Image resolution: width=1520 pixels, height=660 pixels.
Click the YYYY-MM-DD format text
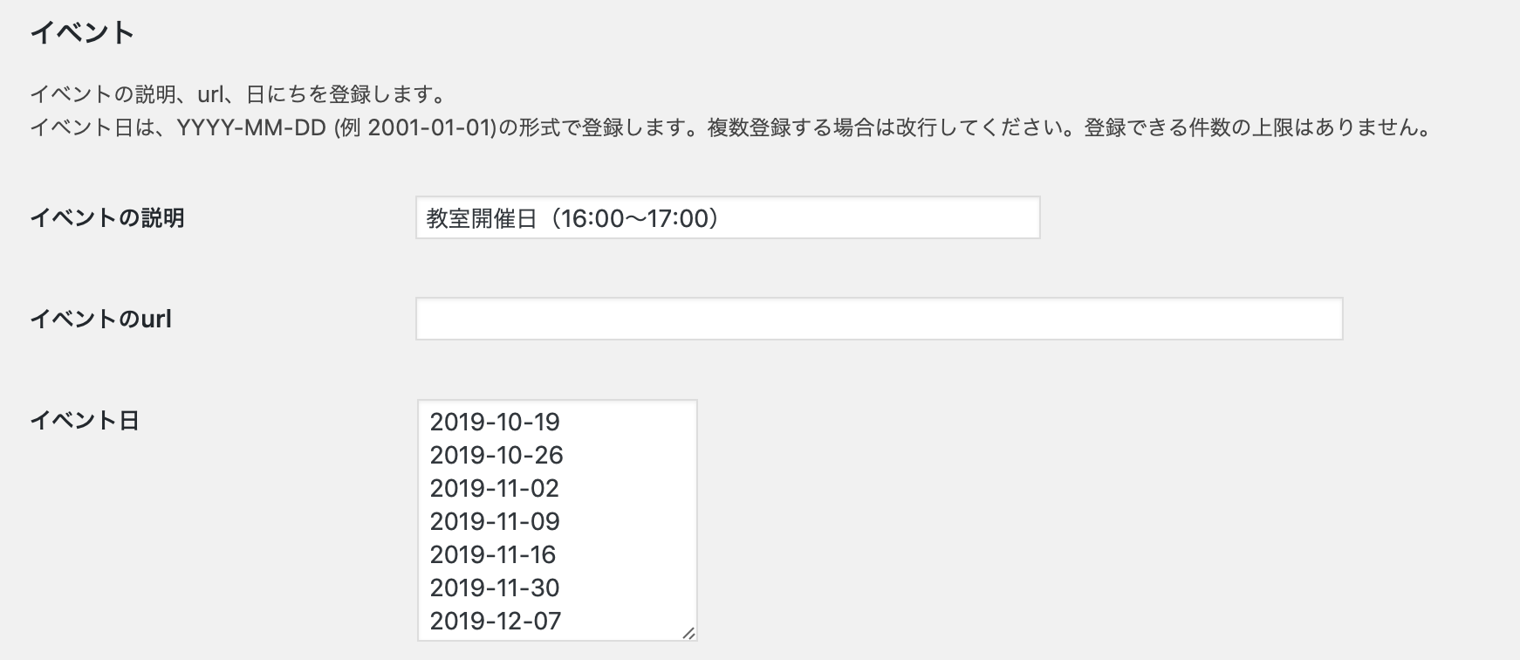[251, 128]
